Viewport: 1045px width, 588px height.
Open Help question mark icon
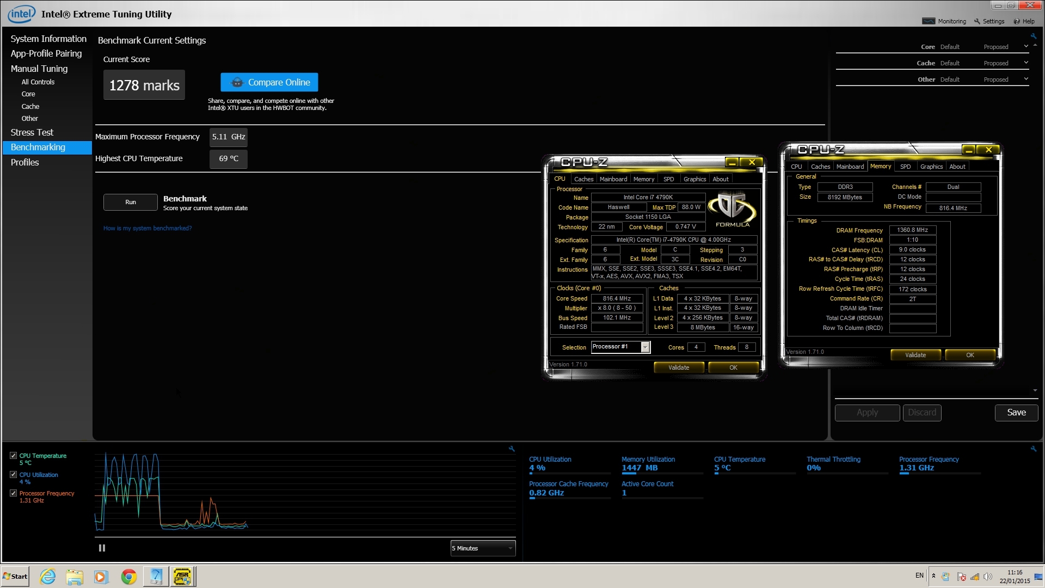click(x=1016, y=21)
